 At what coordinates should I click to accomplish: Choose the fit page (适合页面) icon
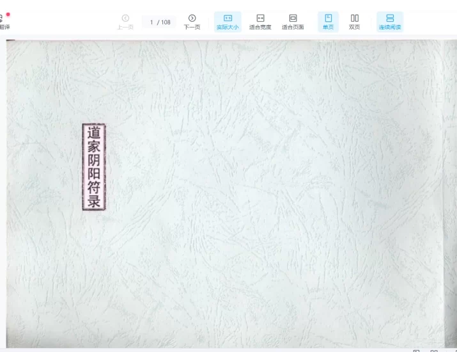293,18
